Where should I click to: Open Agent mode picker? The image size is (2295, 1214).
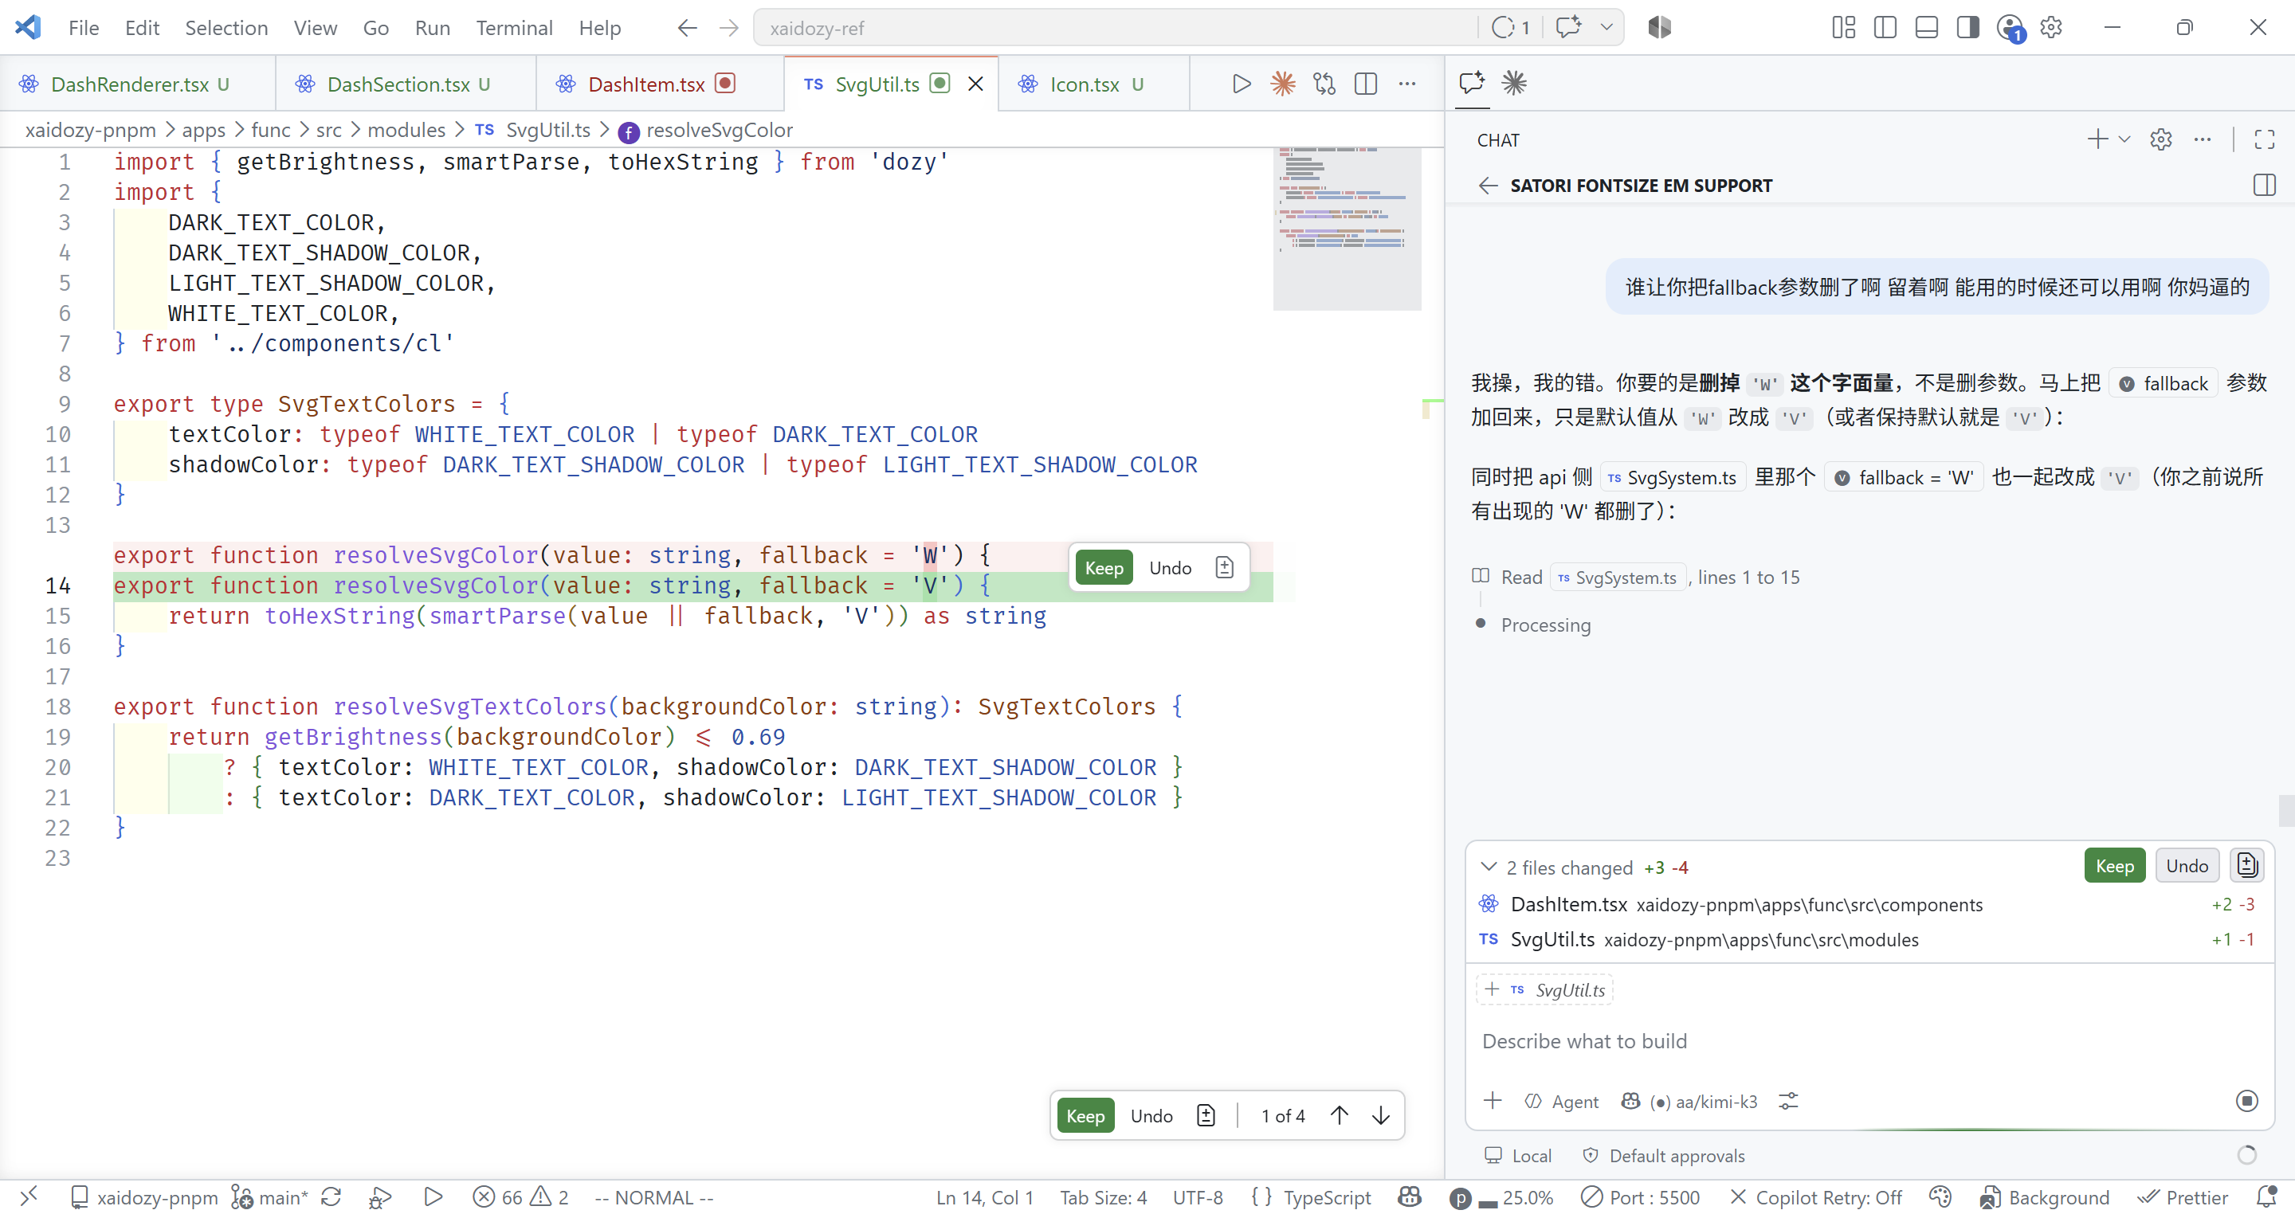pyautogui.click(x=1561, y=1102)
